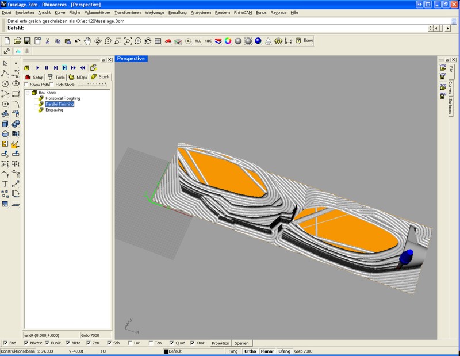The height and width of the screenshot is (356, 460).
Task: Click the Perspective viewport title
Action: [x=131, y=59]
